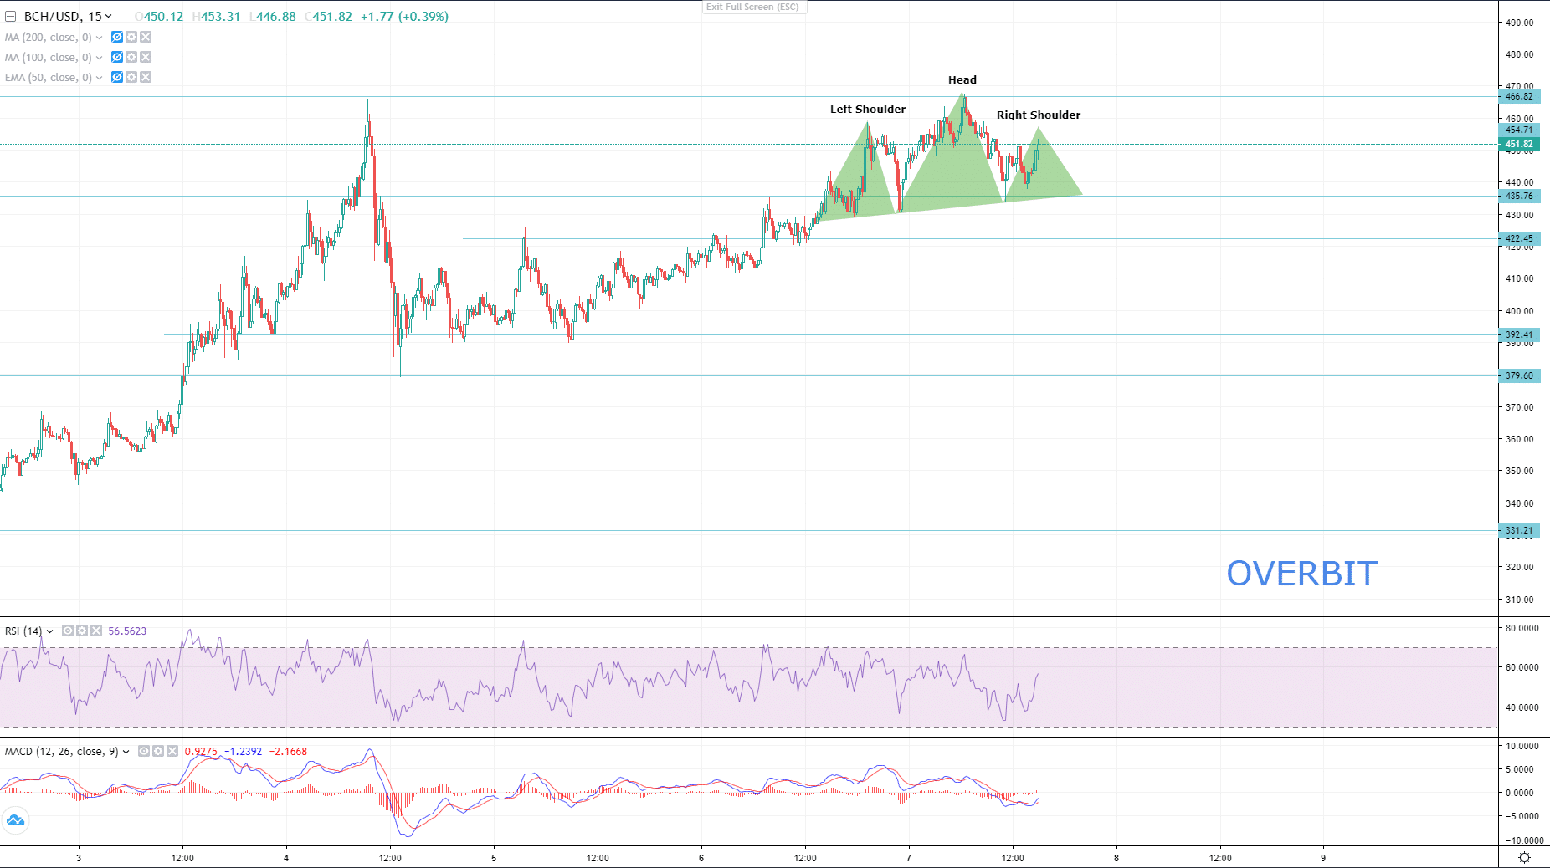Click the high price value 453.31

[220, 17]
